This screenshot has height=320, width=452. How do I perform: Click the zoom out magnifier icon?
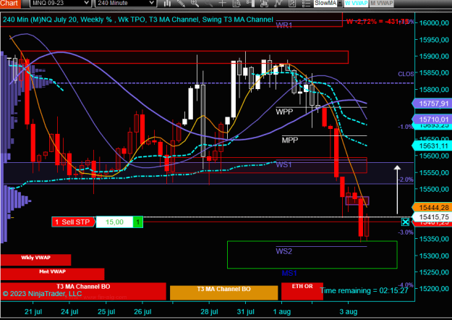(x=208, y=4)
